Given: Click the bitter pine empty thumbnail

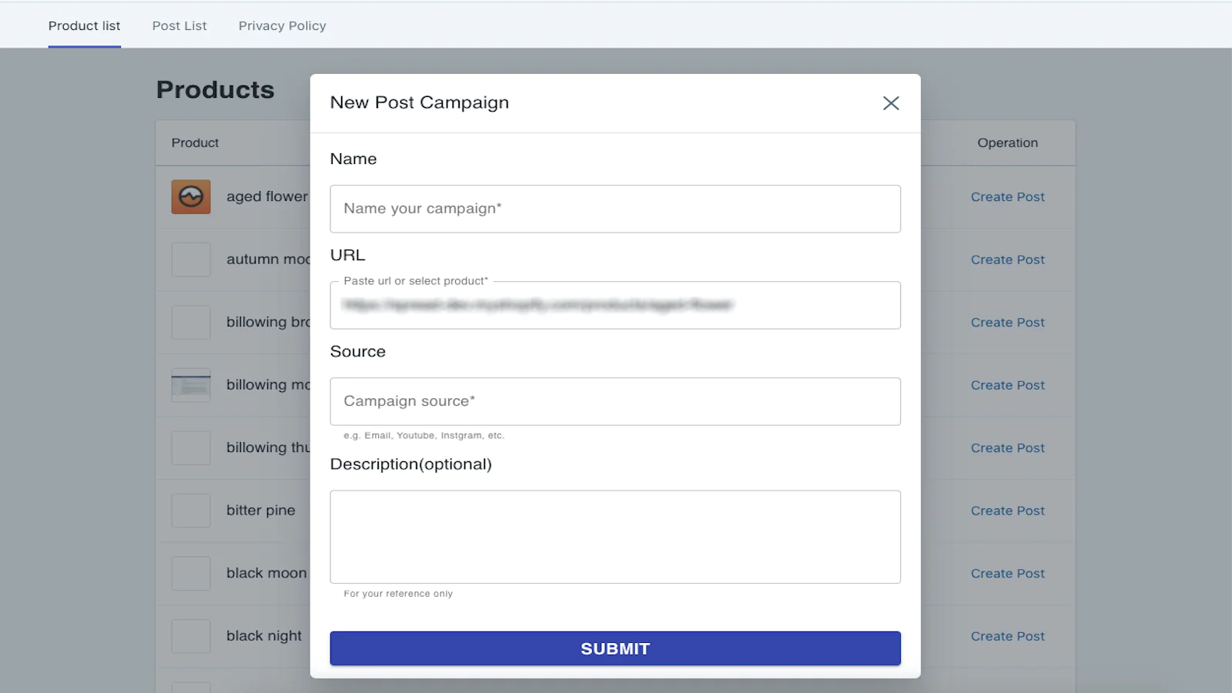Looking at the screenshot, I should 191,511.
